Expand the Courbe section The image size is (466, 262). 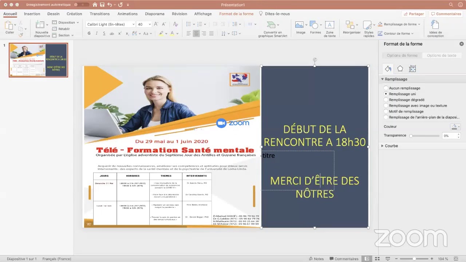pyautogui.click(x=383, y=146)
